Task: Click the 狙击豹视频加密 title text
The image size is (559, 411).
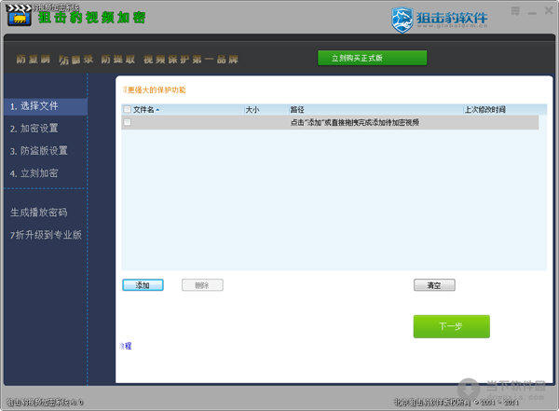Action: tap(91, 18)
